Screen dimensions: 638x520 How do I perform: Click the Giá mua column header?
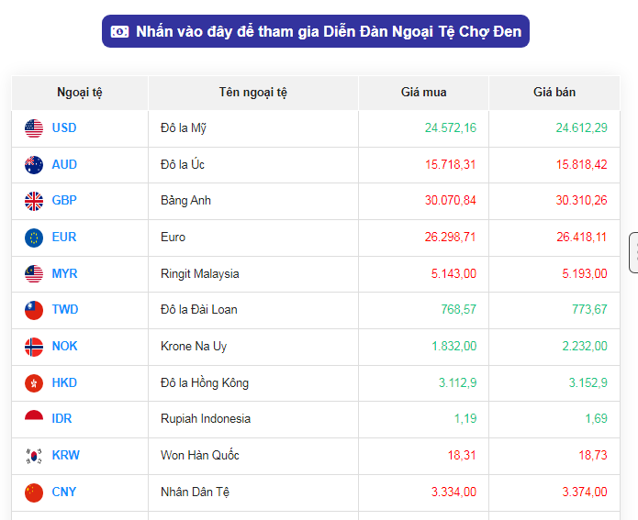423,93
